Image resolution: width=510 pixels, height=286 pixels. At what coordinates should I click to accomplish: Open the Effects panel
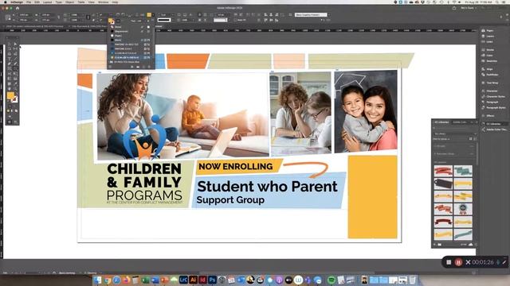490,115
